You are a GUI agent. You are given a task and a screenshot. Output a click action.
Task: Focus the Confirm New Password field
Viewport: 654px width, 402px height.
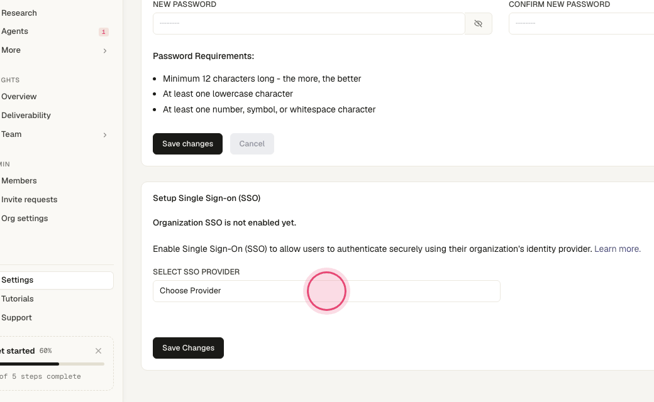click(x=582, y=24)
